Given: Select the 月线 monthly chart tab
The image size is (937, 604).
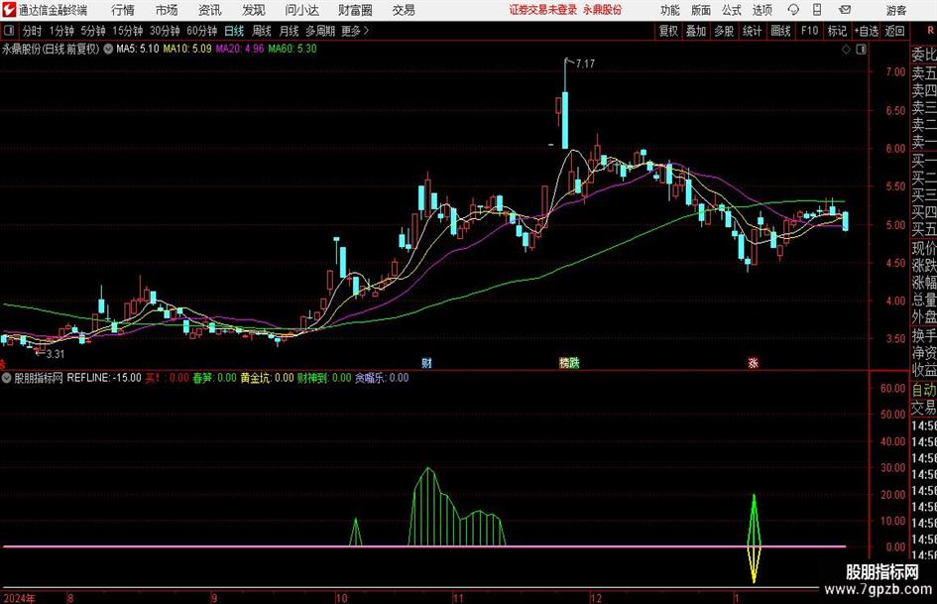Looking at the screenshot, I should (x=289, y=31).
